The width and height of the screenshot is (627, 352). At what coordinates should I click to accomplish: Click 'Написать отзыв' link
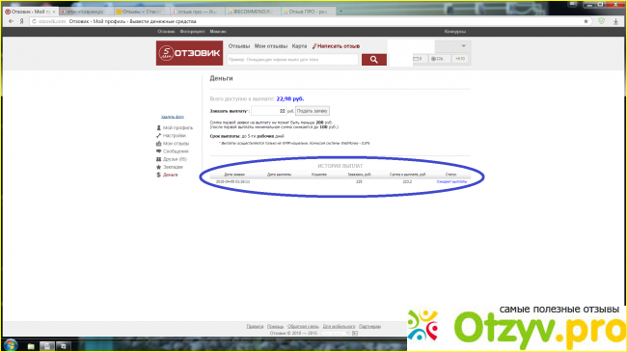pos(336,46)
